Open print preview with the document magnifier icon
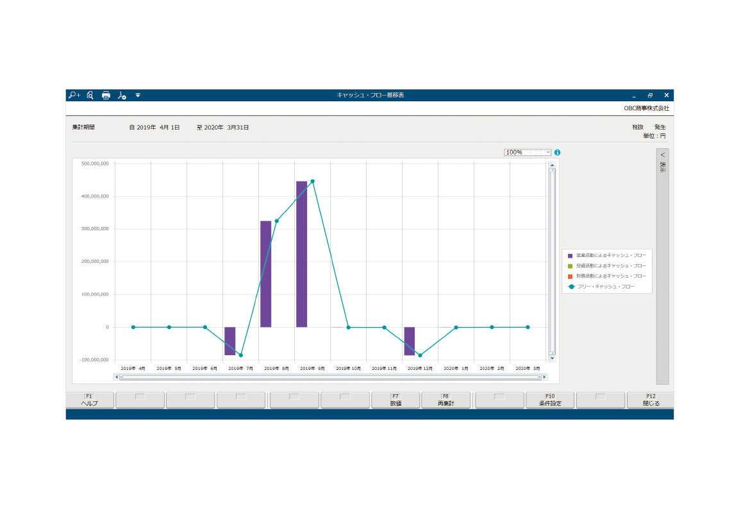Screen dimensions: 741x511 tap(90, 95)
